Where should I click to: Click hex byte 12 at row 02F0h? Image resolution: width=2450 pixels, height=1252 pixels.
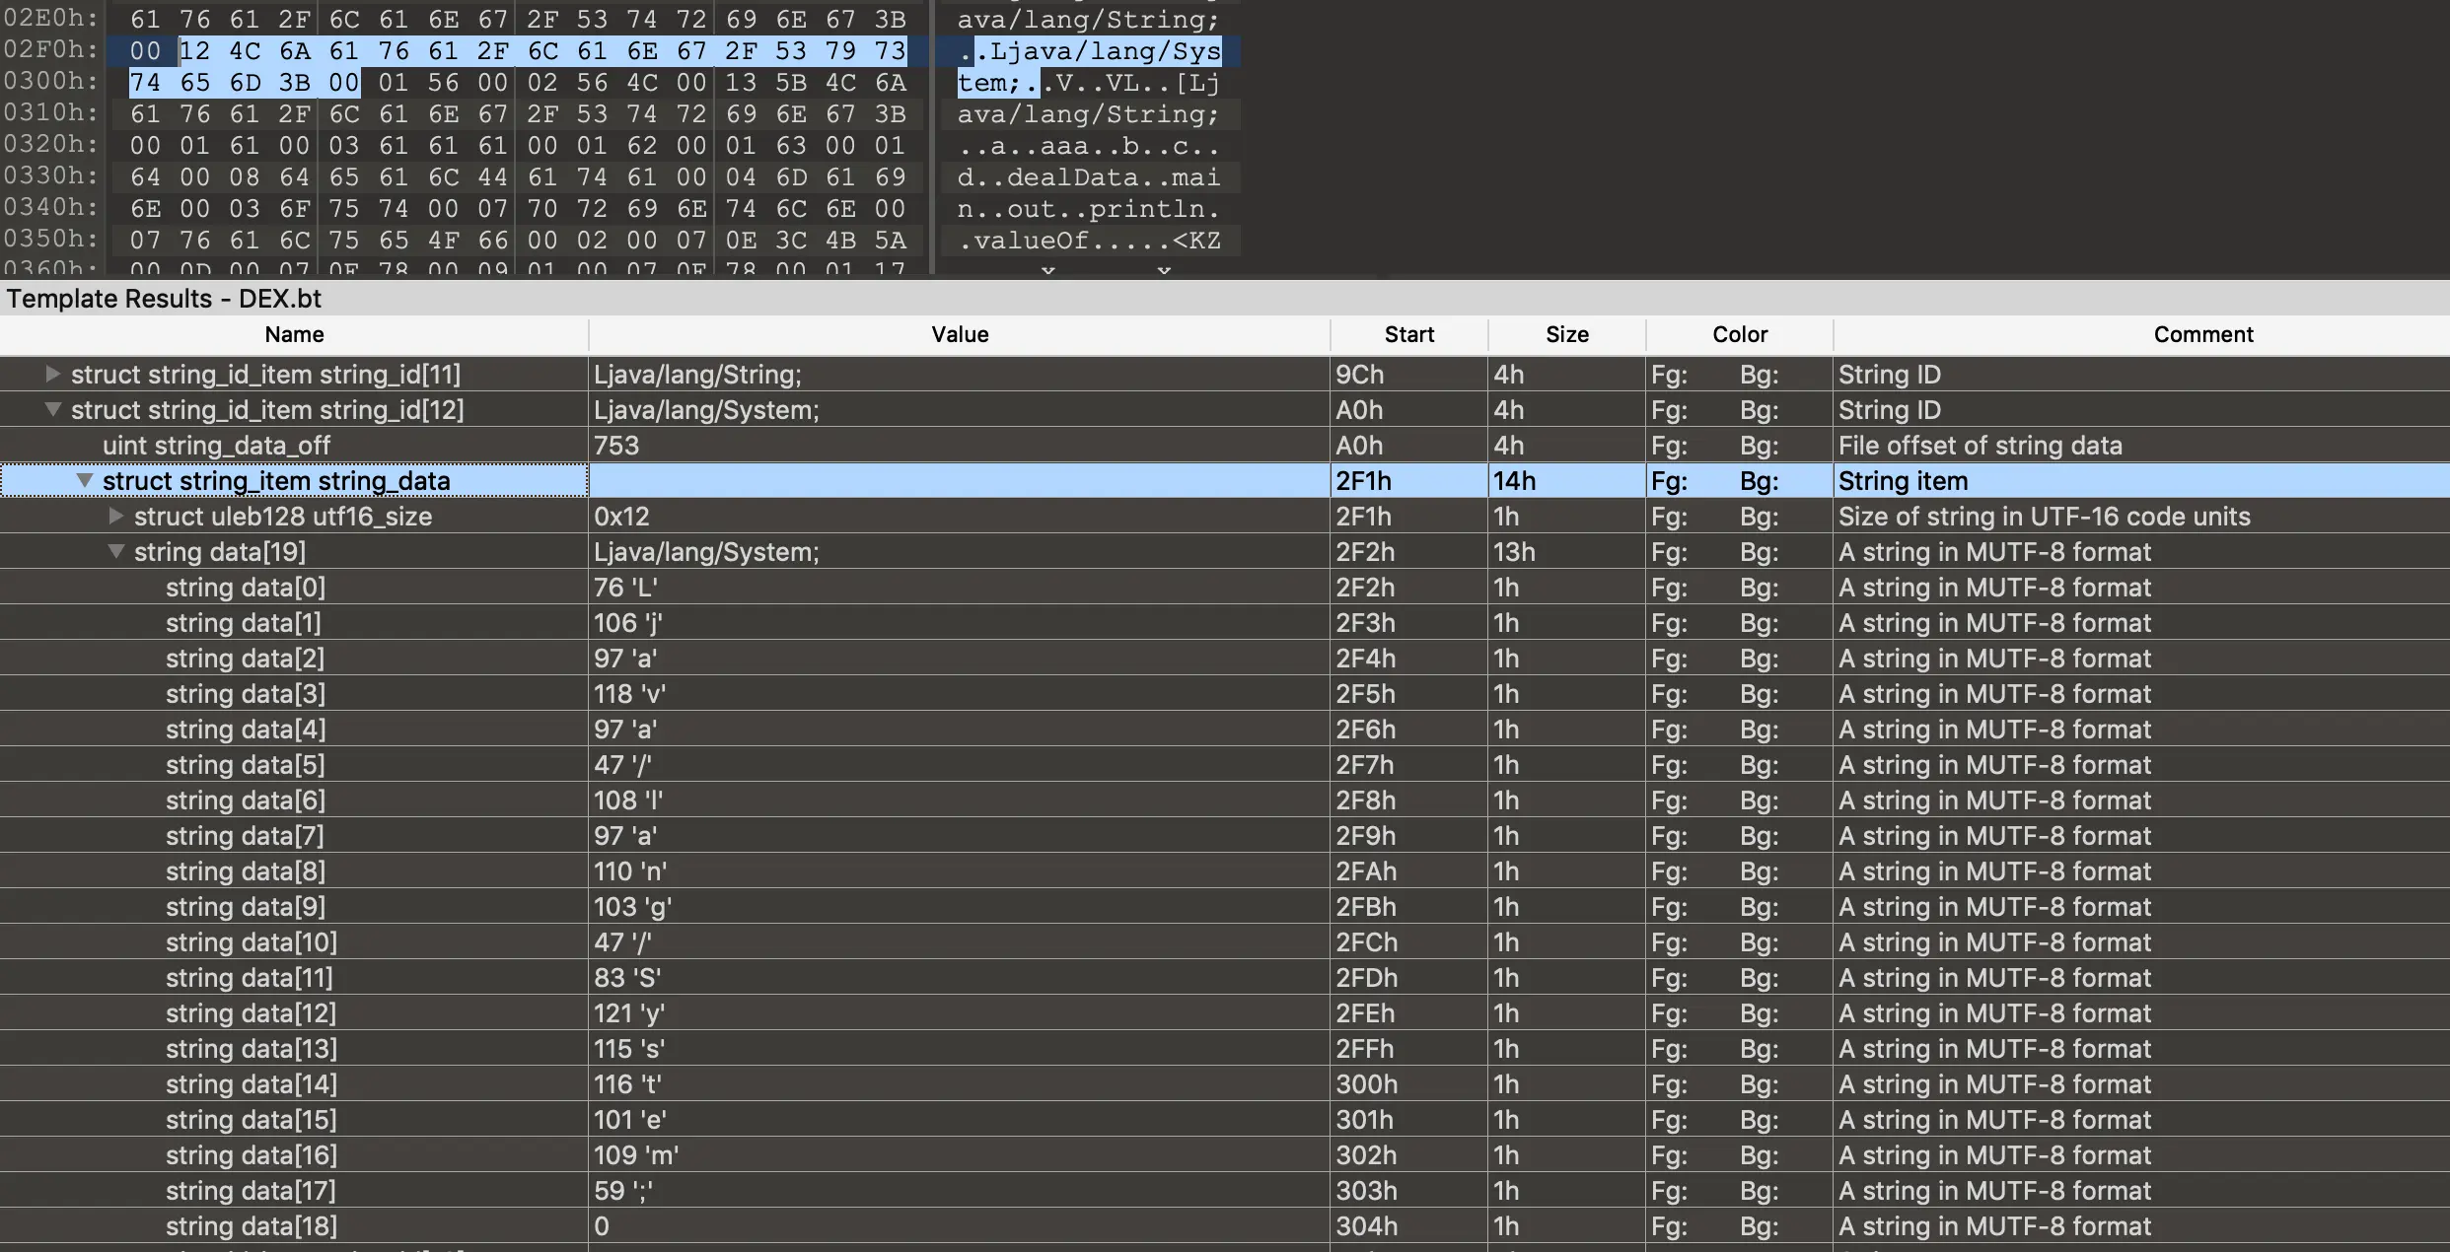click(194, 51)
